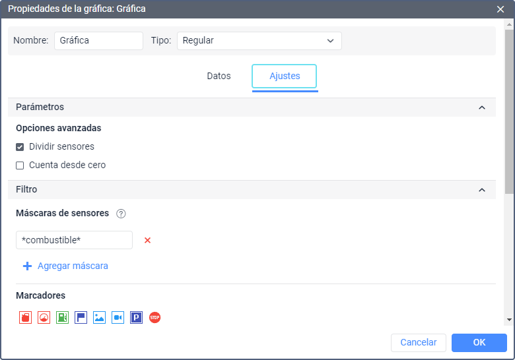Enable the Cuenta desde cero checkbox
The image size is (515, 360).
click(x=20, y=165)
